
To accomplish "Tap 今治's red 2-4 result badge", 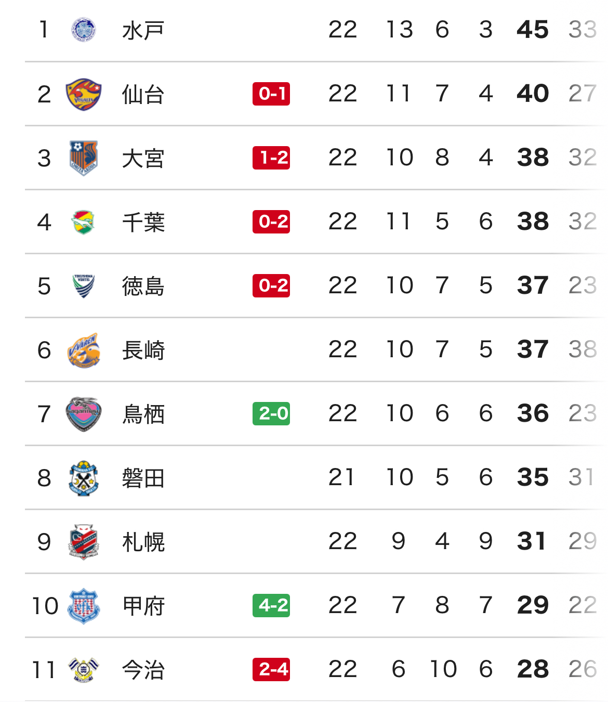I will [271, 670].
